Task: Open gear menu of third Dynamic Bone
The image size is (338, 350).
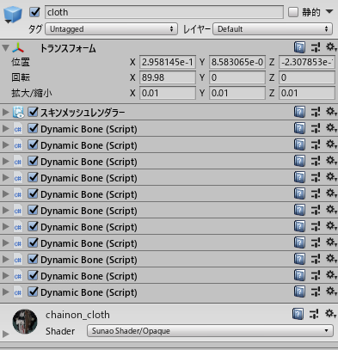Action: pyautogui.click(x=331, y=161)
